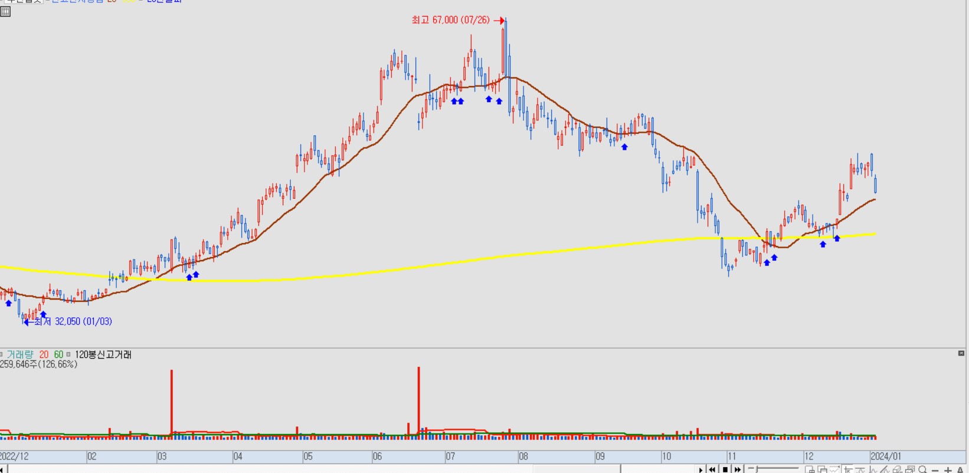Click the minus zoom-out icon
The height and width of the screenshot is (473, 969).
(x=935, y=470)
